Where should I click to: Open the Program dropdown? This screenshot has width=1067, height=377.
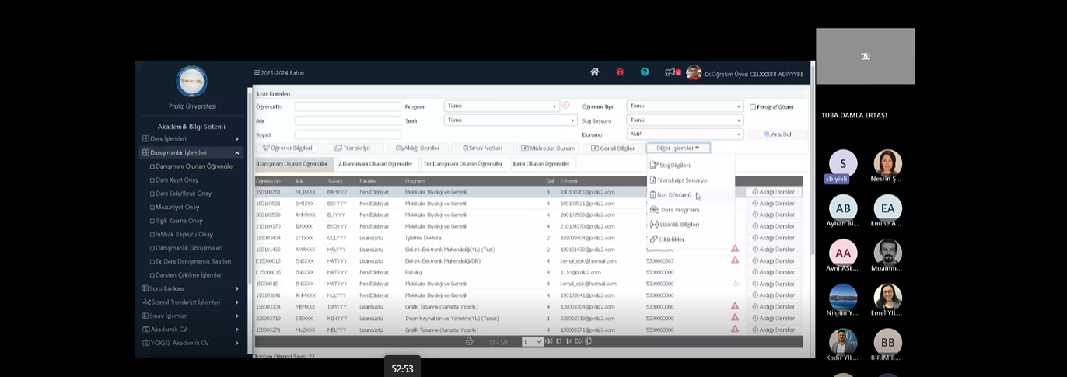502,106
